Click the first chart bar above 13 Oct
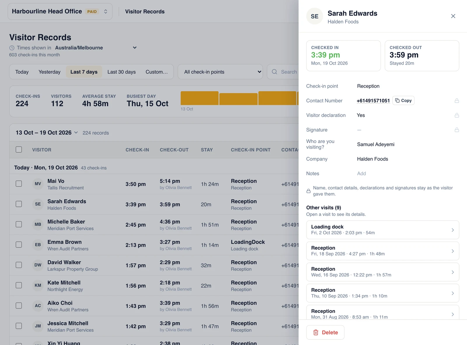 (x=200, y=98)
